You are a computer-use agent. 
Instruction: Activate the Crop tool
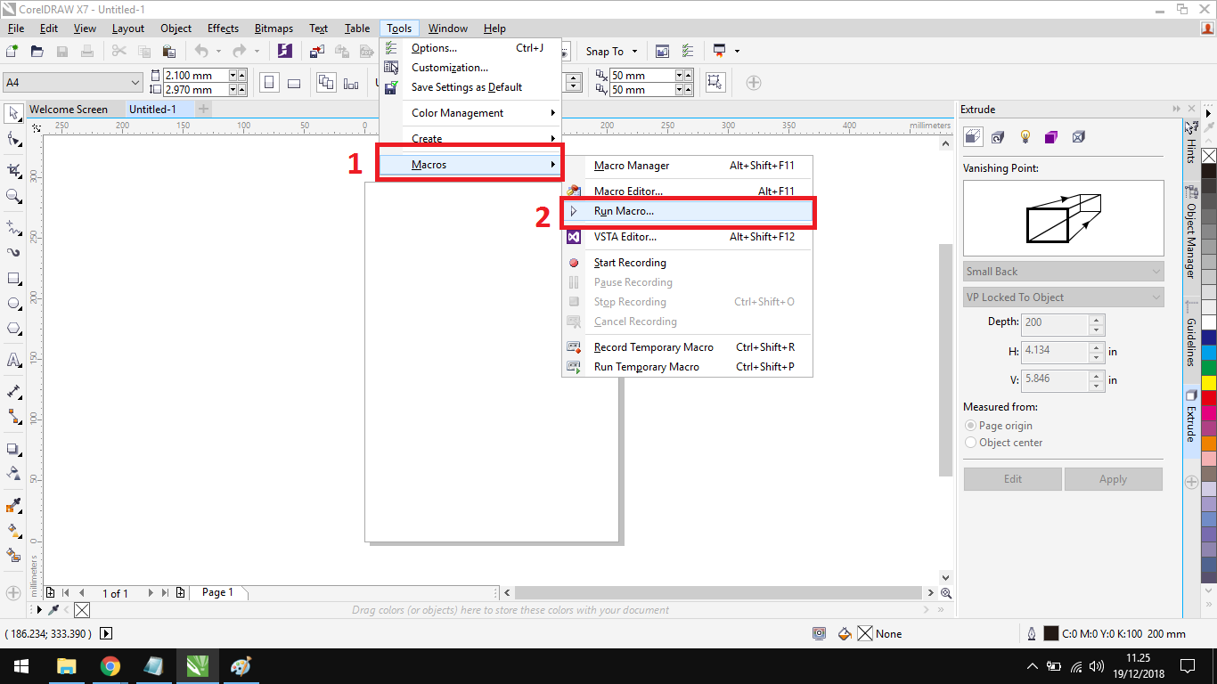tap(13, 169)
